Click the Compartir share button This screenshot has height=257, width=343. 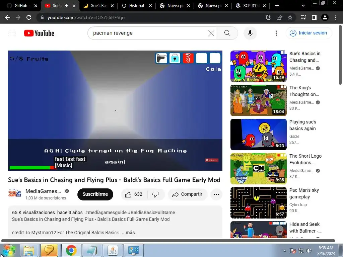[x=187, y=194]
